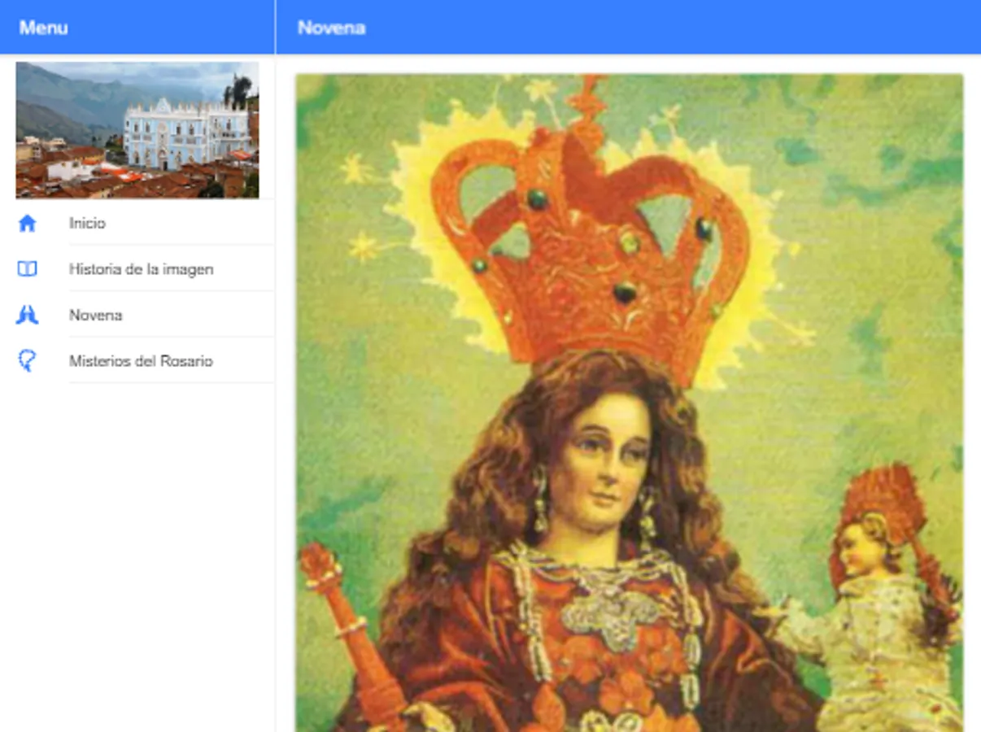Click the praying hands Novena icon

(x=27, y=315)
